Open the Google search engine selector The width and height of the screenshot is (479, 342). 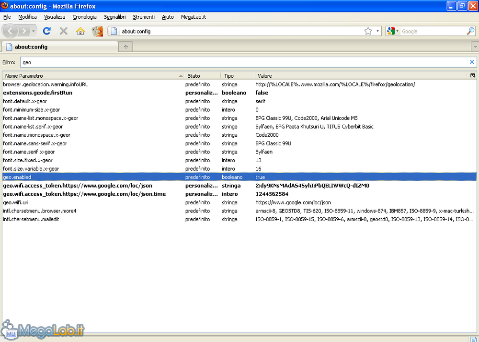click(x=393, y=31)
